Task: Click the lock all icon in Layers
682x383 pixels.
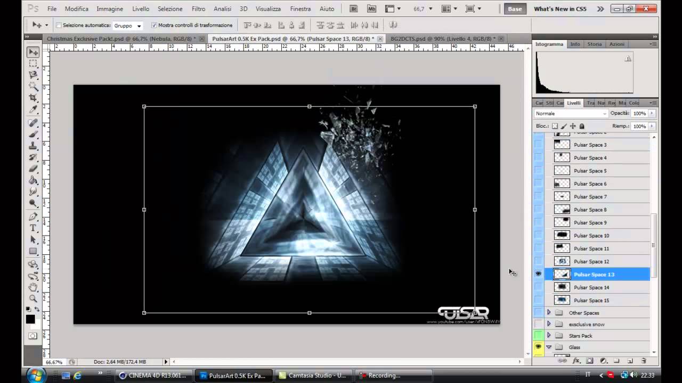Action: point(582,126)
